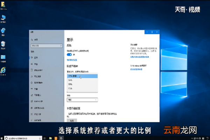
Task: Select the Internet Explorer desktop icon
Action: tap(3, 71)
